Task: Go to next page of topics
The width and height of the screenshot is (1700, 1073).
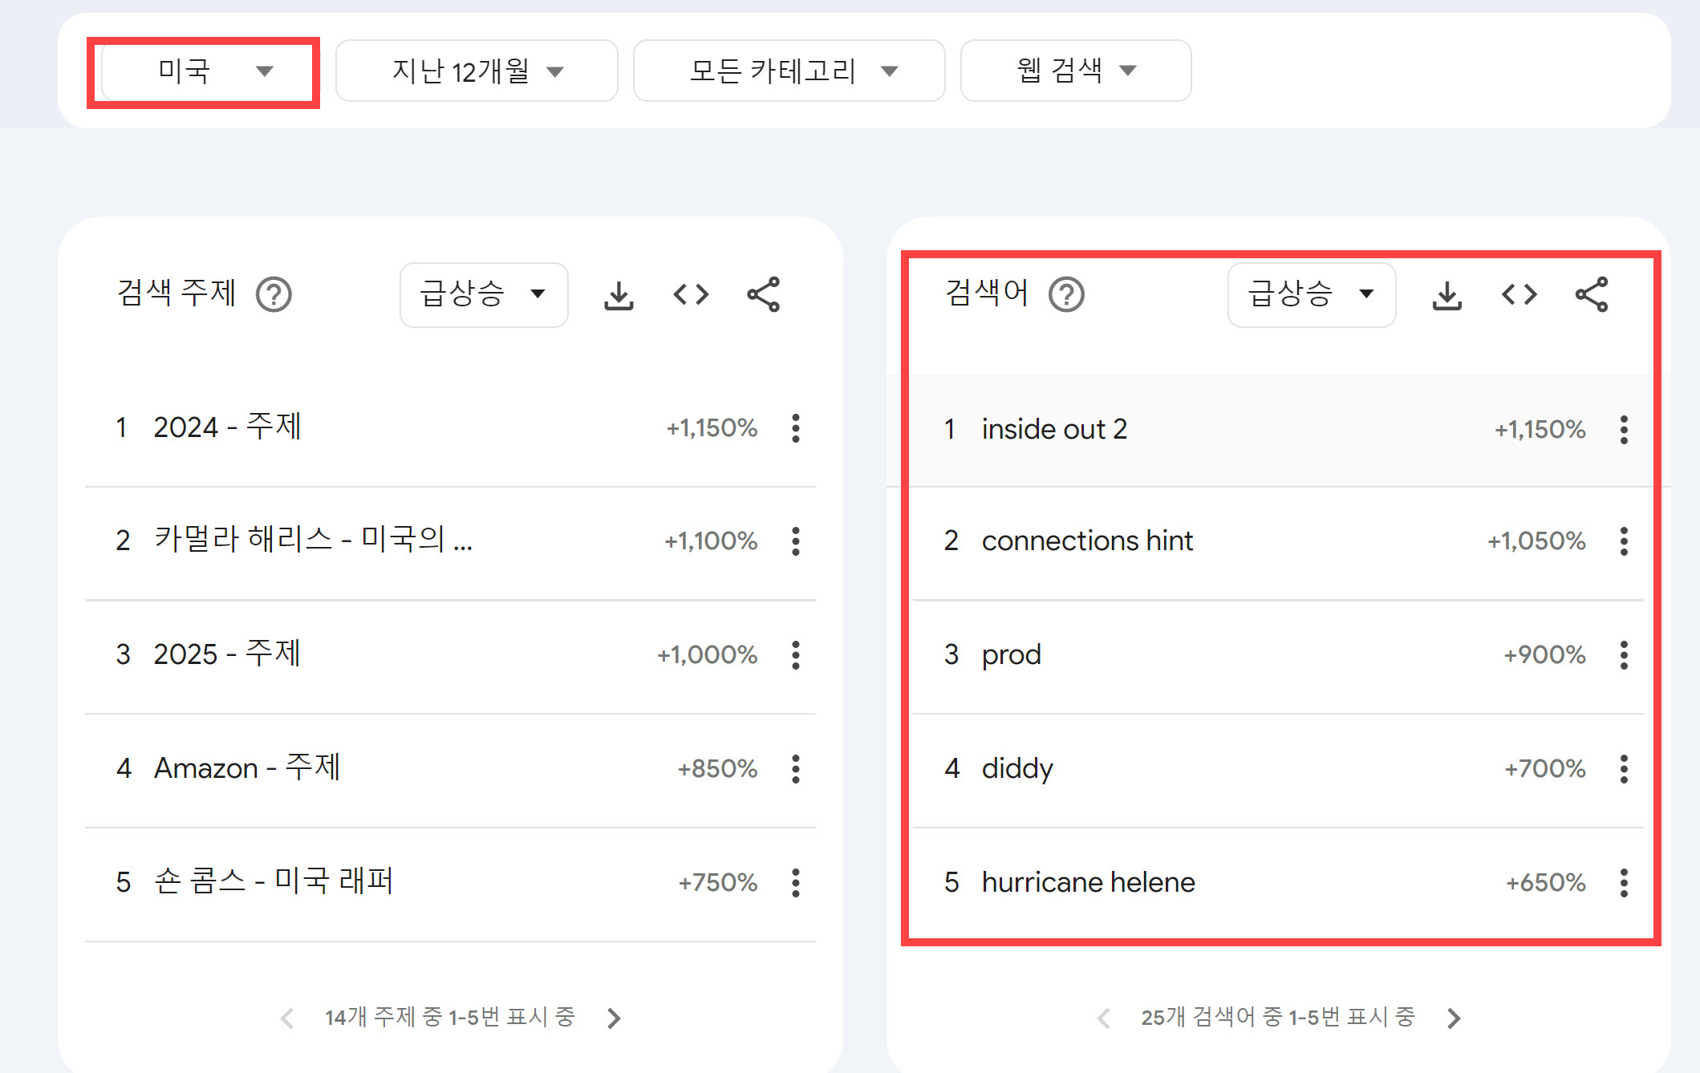Action: (614, 1018)
